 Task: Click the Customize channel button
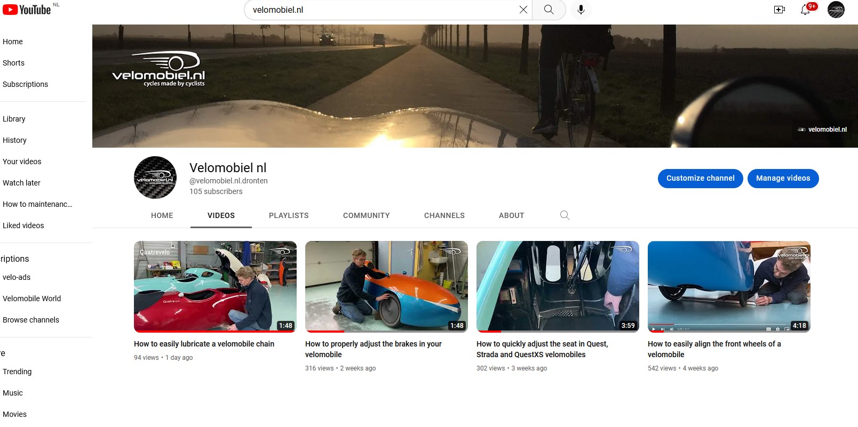pyautogui.click(x=700, y=178)
